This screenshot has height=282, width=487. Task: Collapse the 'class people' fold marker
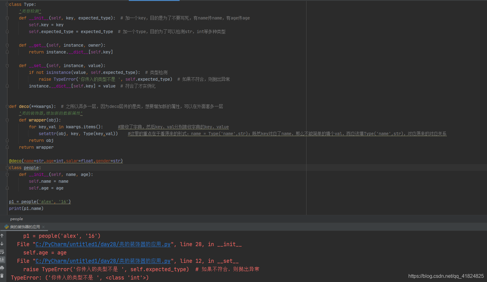coord(7,168)
